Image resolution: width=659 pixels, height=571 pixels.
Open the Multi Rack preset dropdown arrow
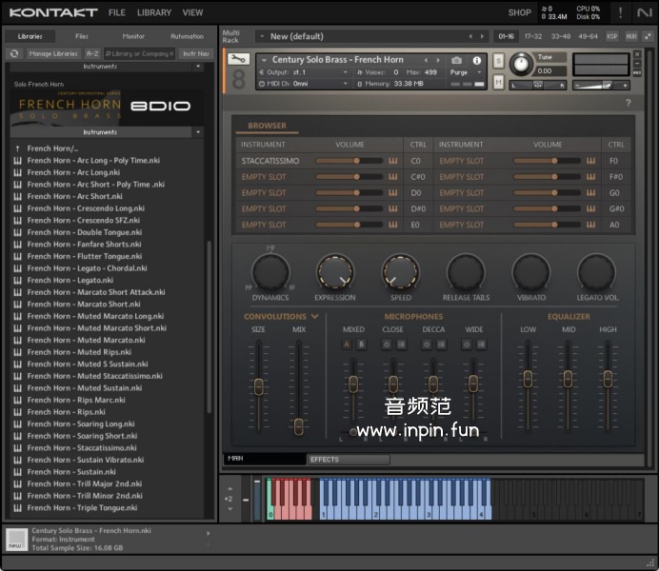[x=261, y=36]
